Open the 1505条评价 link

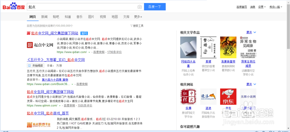tap(85, 106)
